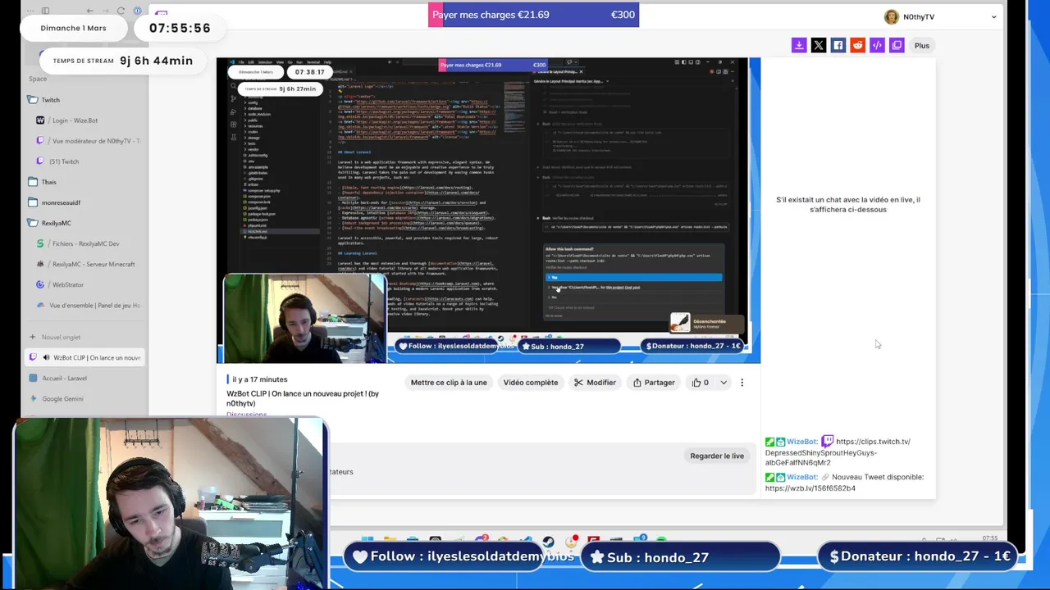The image size is (1050, 590).
Task: Share the clip on X
Action: [819, 46]
